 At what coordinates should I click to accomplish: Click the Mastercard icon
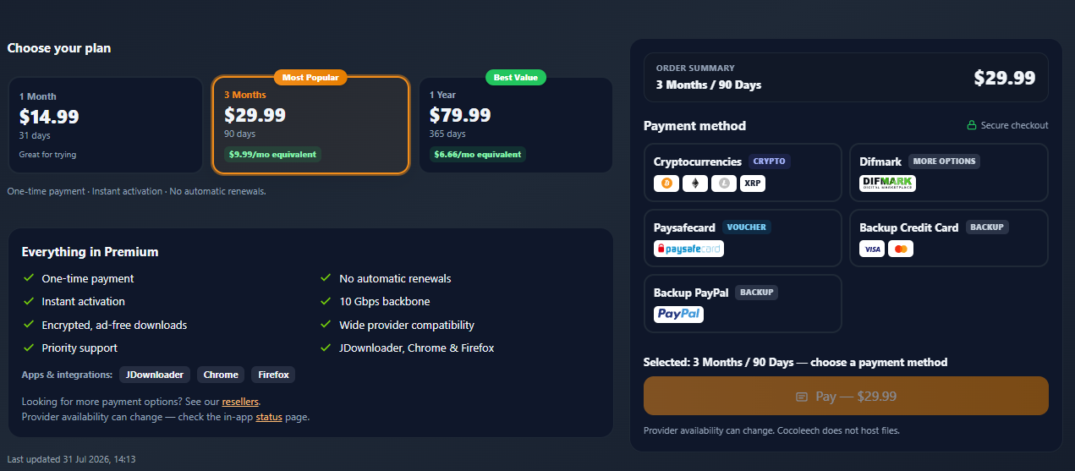[901, 249]
